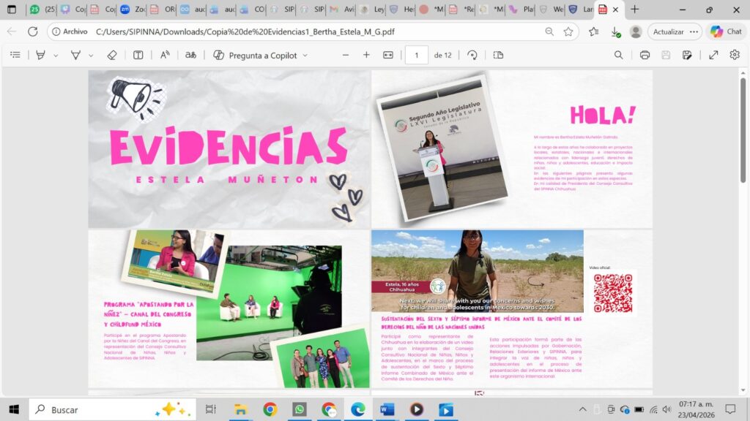Select the Eraser tool in PDF toolbar

(112, 55)
